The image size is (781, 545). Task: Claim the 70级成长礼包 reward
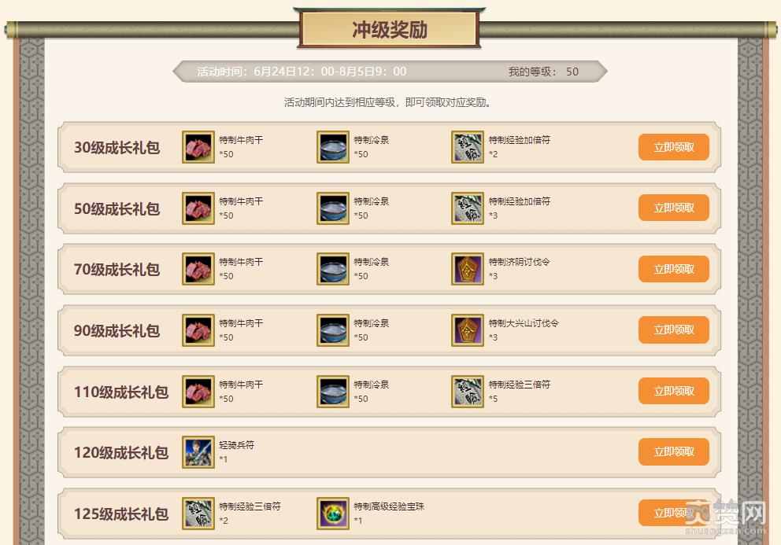(673, 269)
